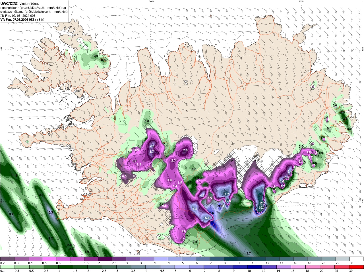Select the '1.4' snowfall value on the map
The image size is (364, 273).
tap(175, 186)
